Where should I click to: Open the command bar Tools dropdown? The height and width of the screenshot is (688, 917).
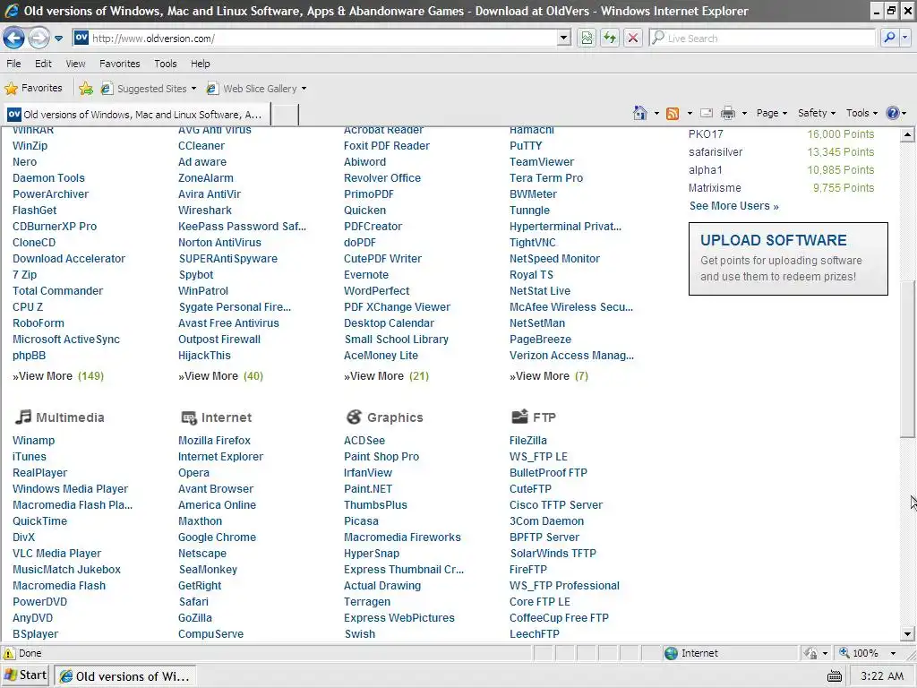point(861,113)
